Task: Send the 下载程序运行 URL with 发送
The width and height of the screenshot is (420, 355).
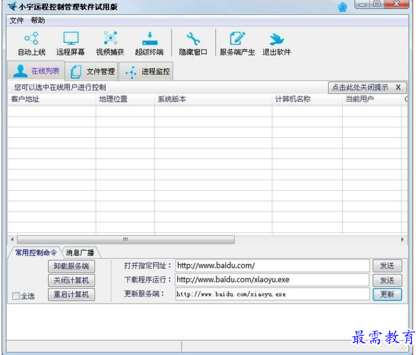Action: (x=388, y=280)
